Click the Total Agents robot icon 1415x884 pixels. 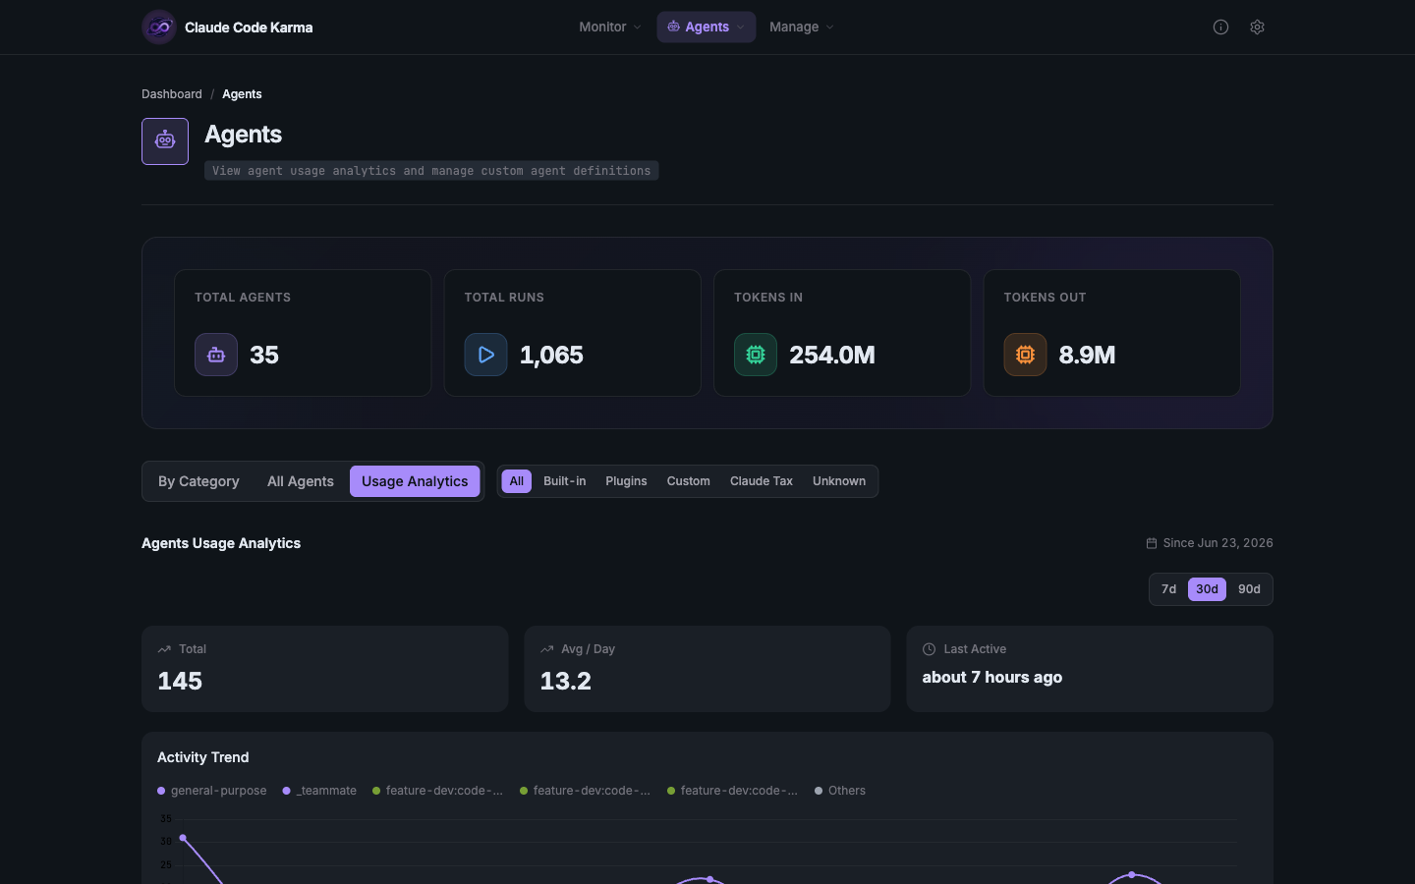[216, 355]
